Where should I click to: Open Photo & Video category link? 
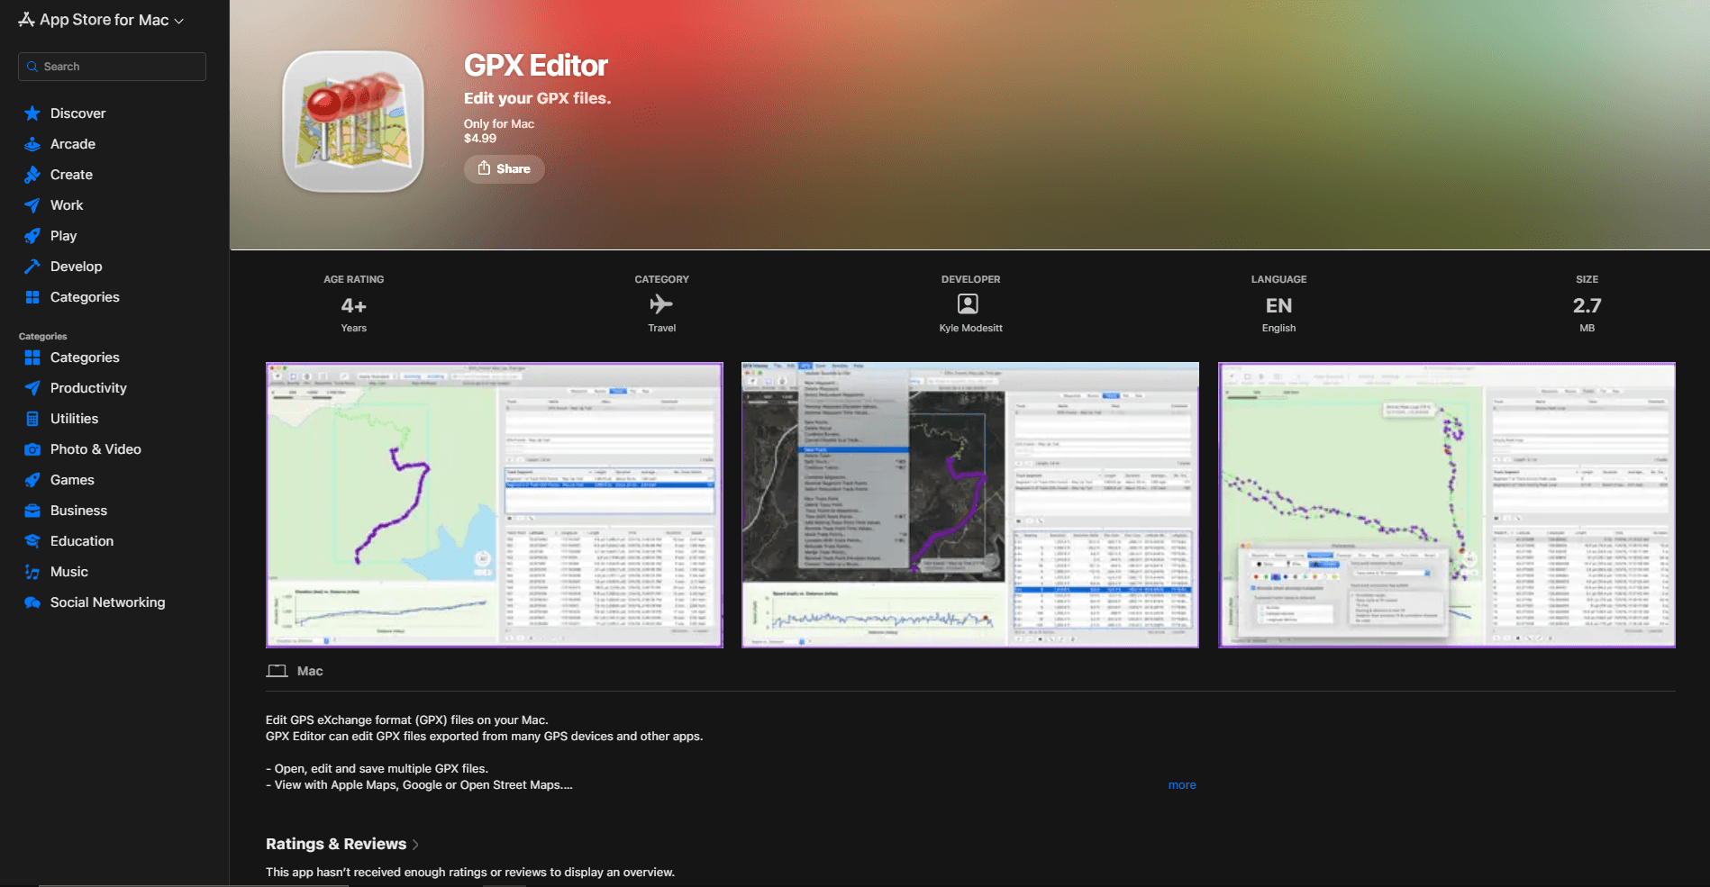click(x=96, y=449)
